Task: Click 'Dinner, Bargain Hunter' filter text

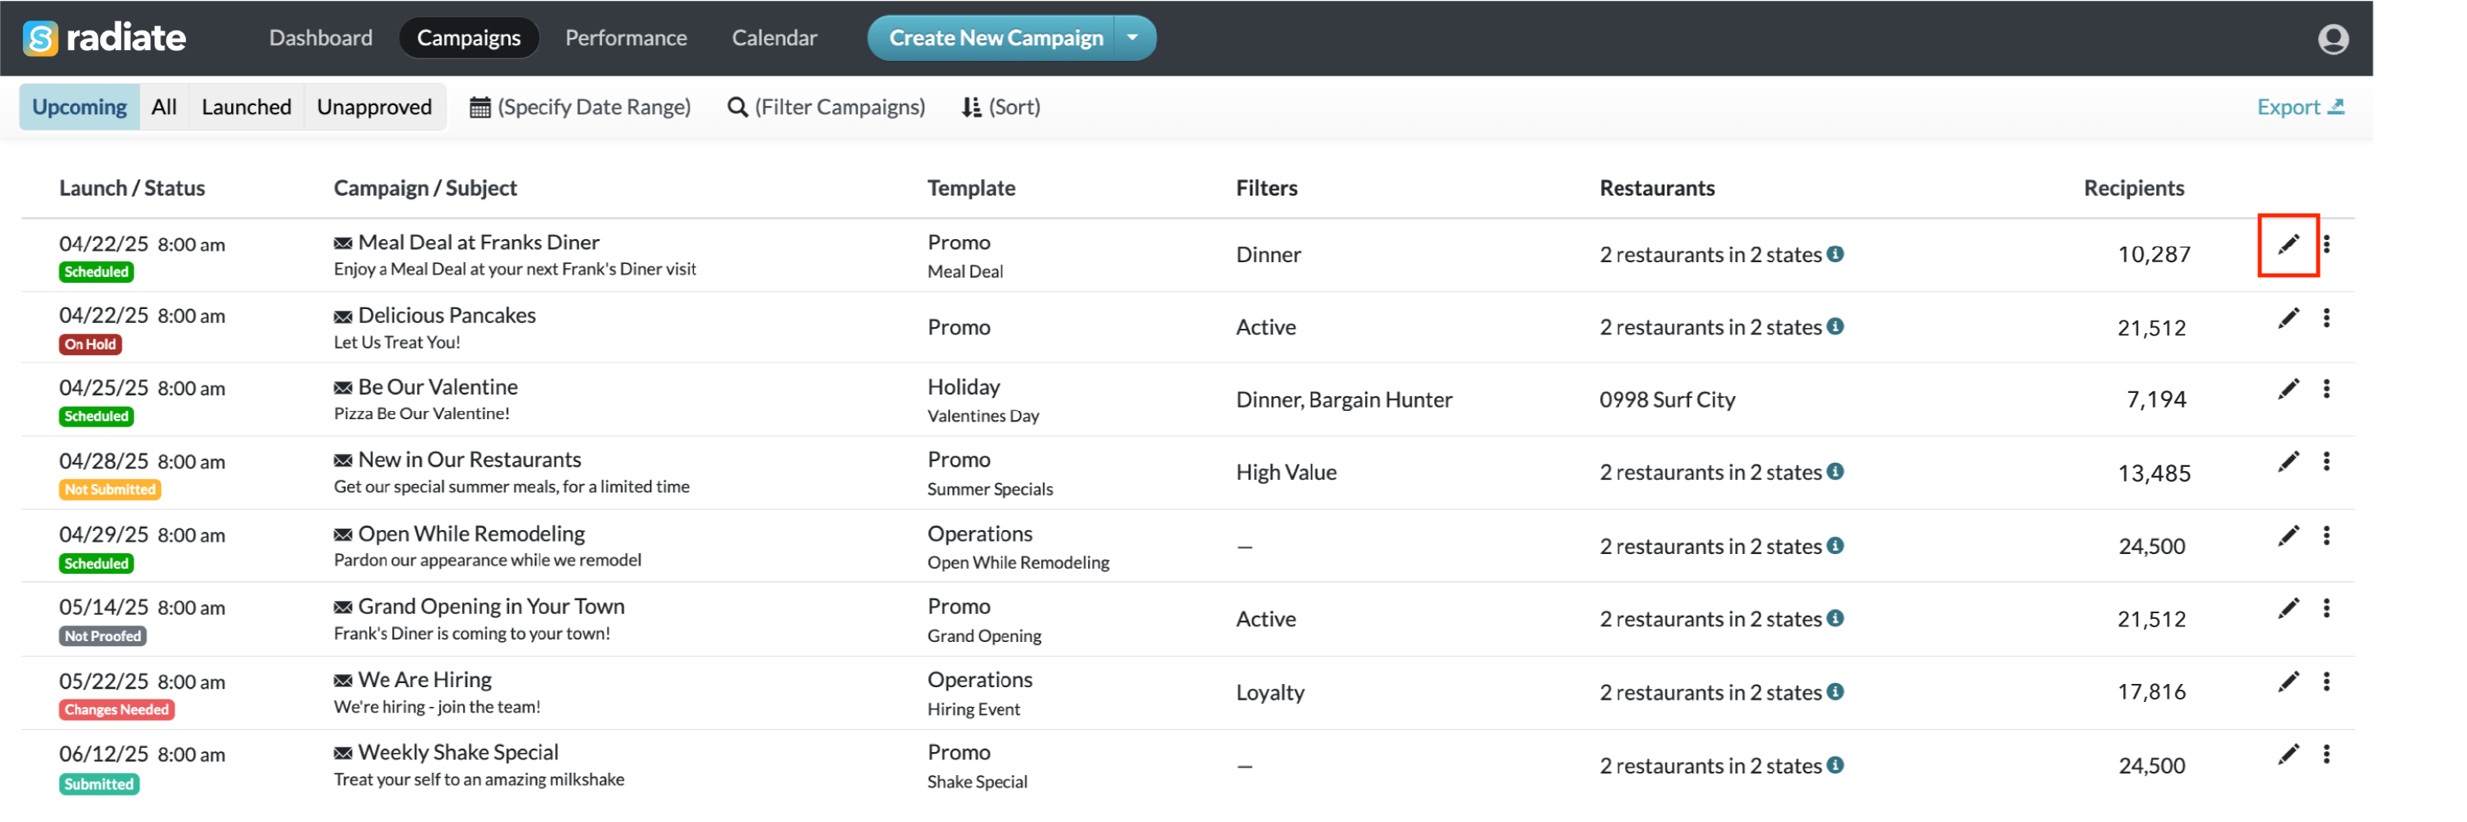Action: [x=1344, y=400]
